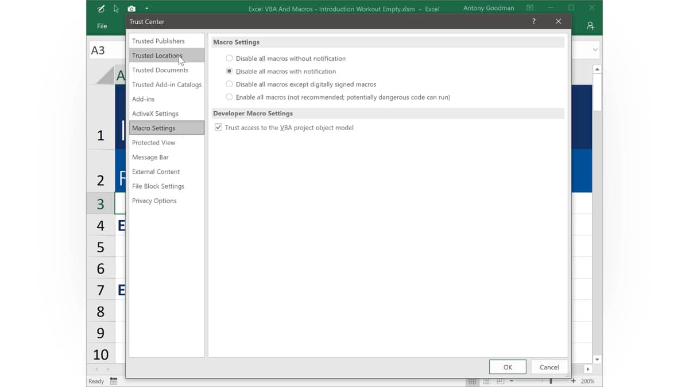Switch to Normal view icon
Image resolution: width=689 pixels, height=387 pixels.
coord(472,381)
